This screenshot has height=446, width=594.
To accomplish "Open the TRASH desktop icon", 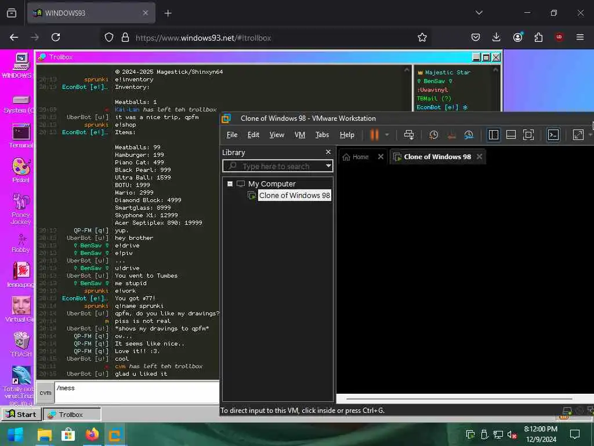I will pyautogui.click(x=21, y=344).
